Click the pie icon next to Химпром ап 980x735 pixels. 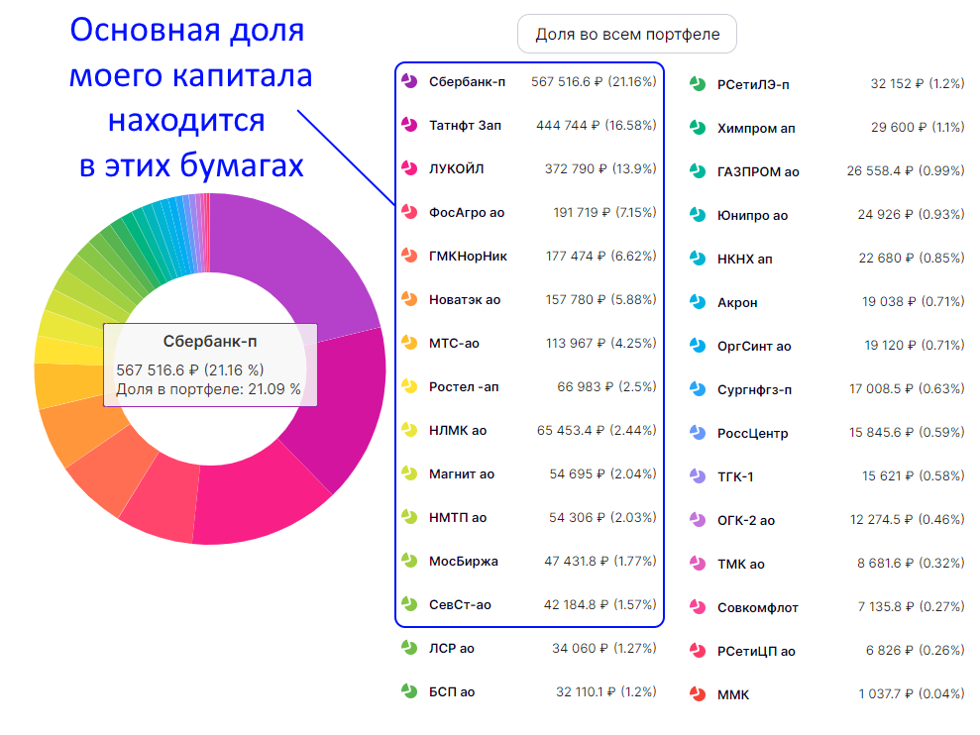click(698, 128)
